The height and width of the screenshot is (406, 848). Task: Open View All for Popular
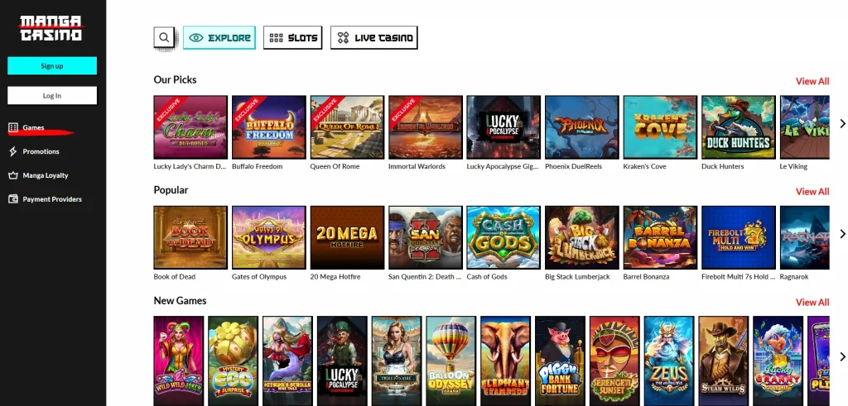point(812,192)
